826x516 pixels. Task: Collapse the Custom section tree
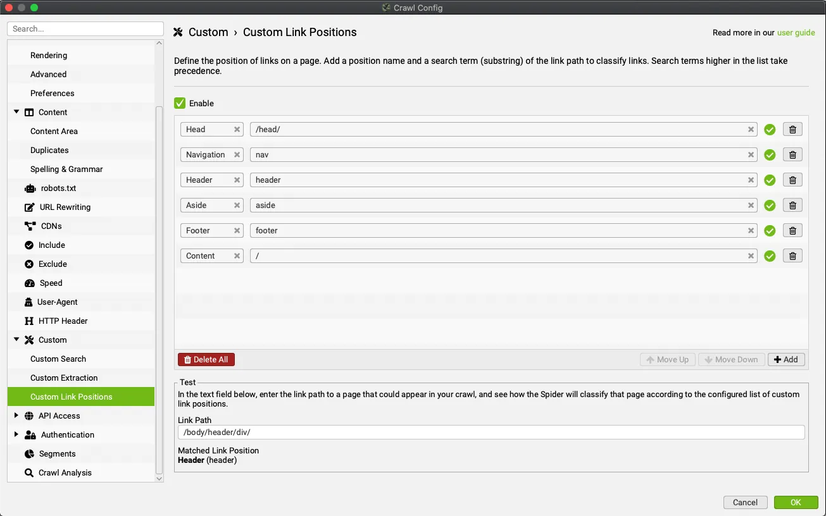16,340
